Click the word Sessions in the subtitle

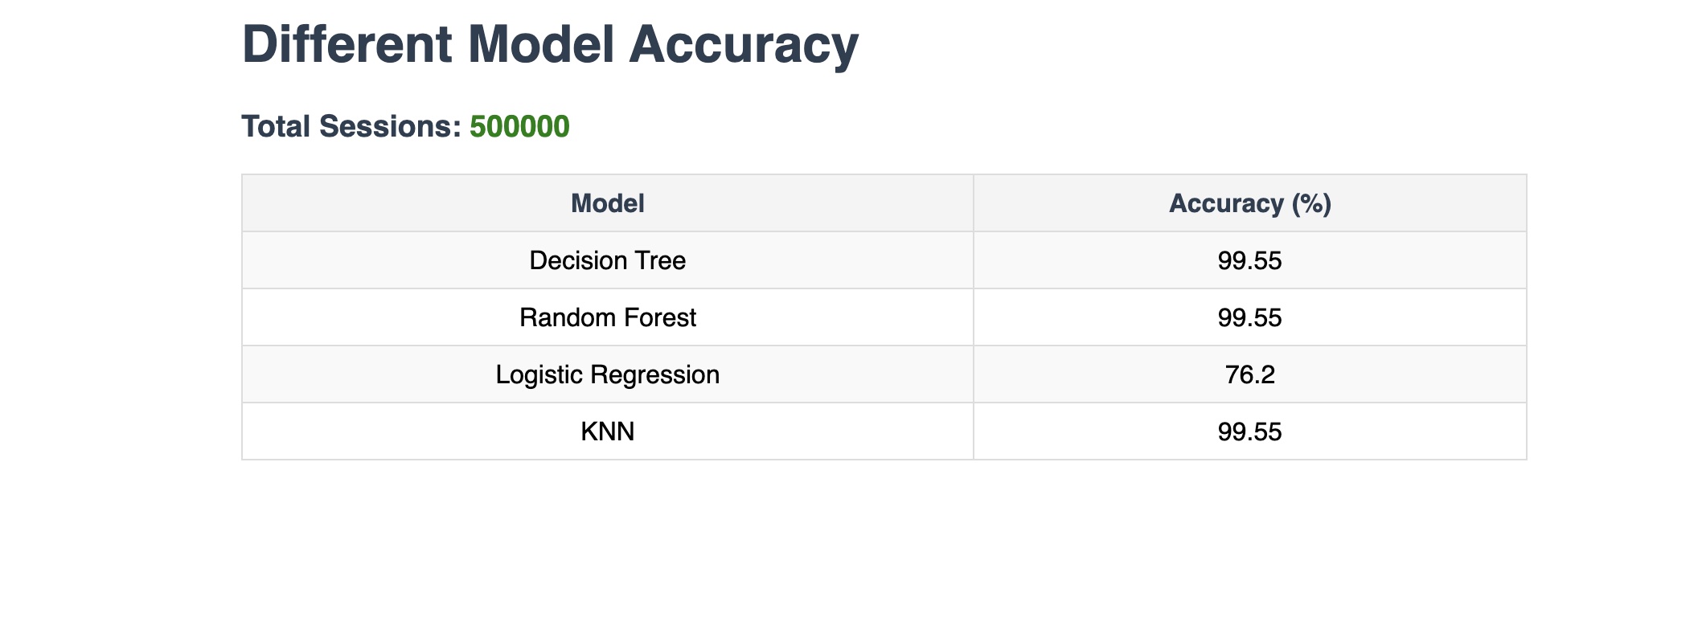point(389,127)
